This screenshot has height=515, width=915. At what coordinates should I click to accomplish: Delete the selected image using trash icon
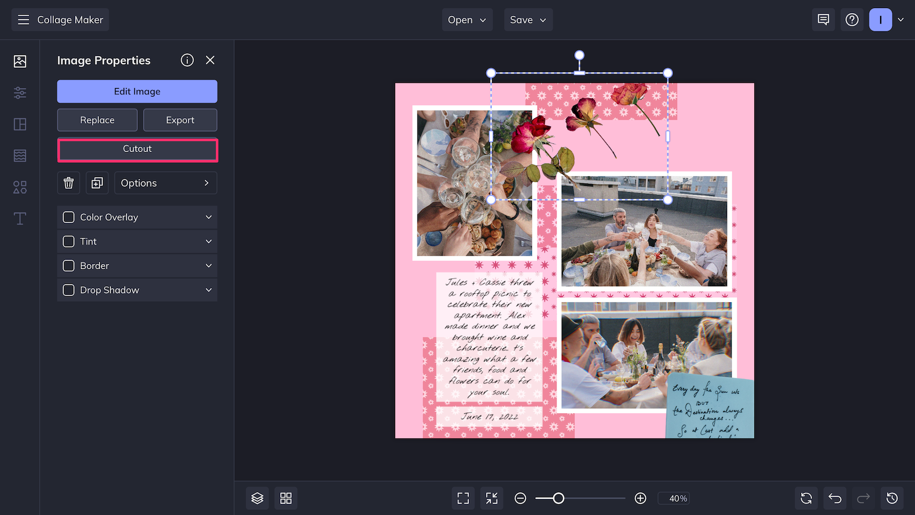point(69,183)
